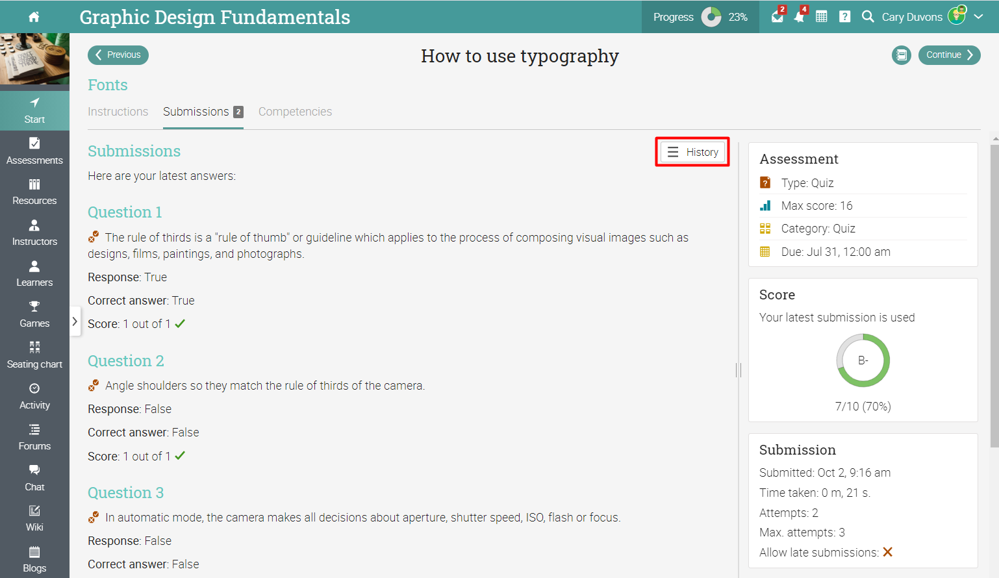
Task: Open Chat in the sidebar
Action: [x=34, y=479]
